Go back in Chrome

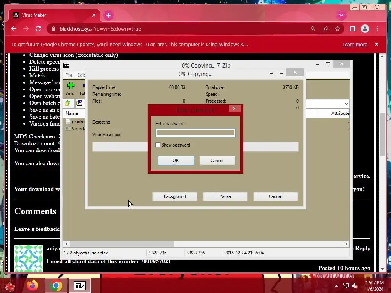(x=14, y=29)
